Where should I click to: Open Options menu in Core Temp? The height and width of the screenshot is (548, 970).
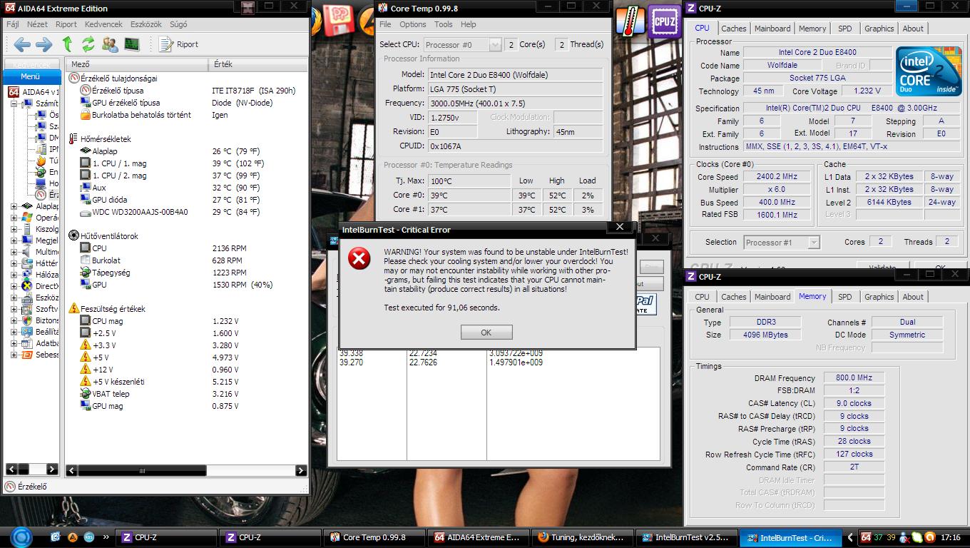pos(412,24)
